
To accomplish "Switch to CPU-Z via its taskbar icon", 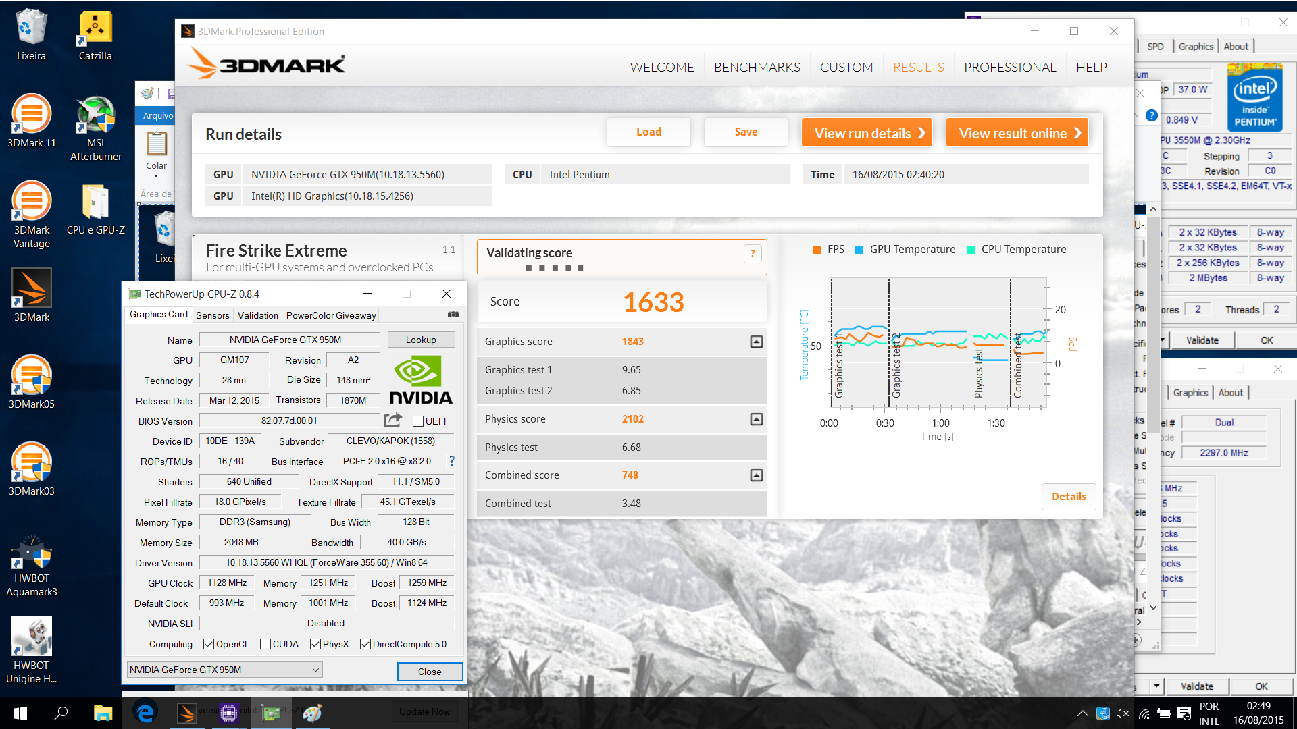I will coord(228,713).
